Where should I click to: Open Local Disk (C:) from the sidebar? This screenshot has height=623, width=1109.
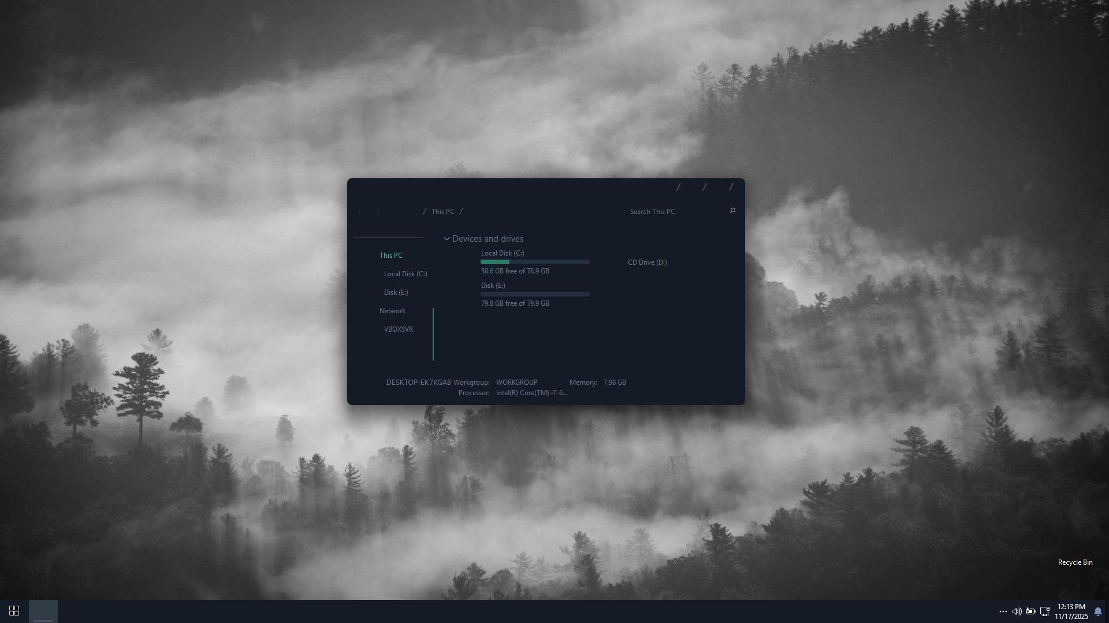point(405,273)
